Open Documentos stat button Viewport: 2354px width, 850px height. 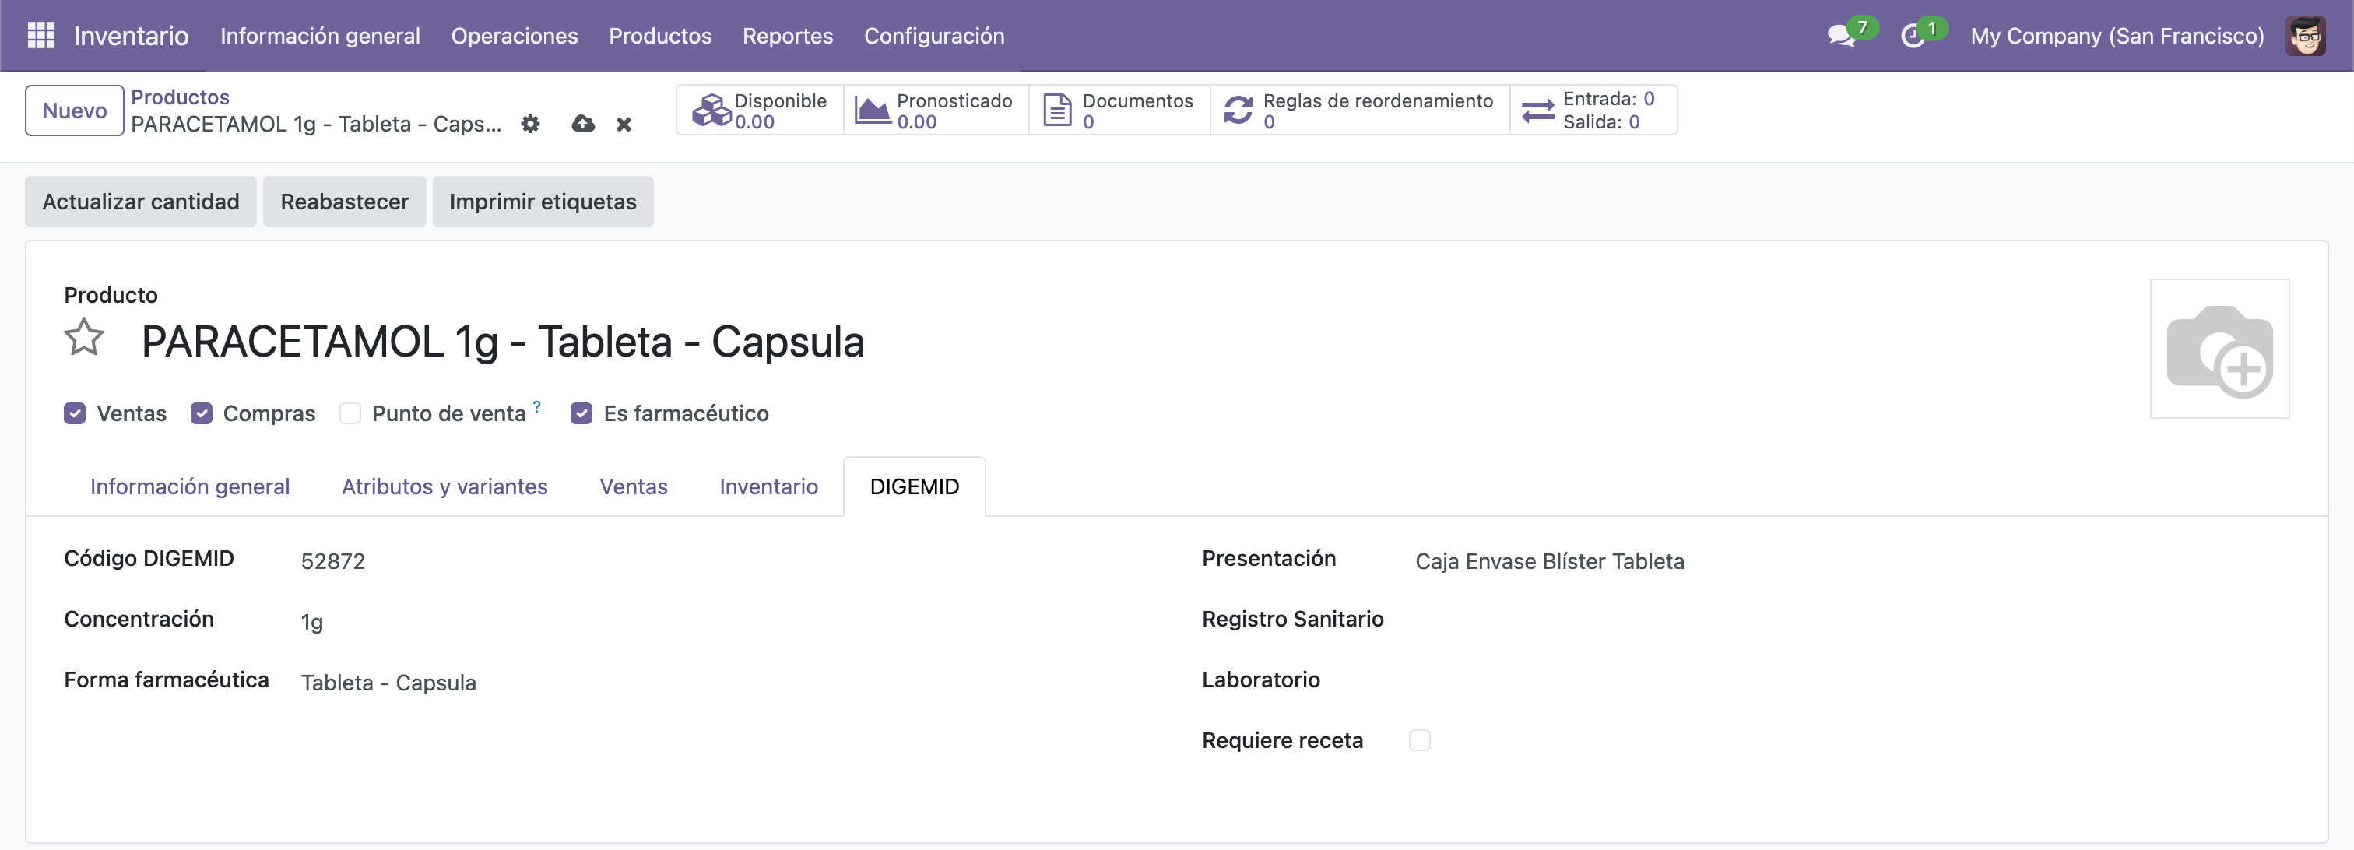tap(1119, 111)
